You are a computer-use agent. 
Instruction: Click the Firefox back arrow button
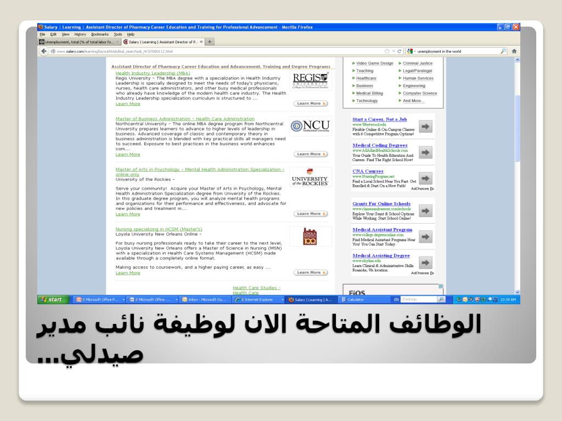pyautogui.click(x=44, y=51)
